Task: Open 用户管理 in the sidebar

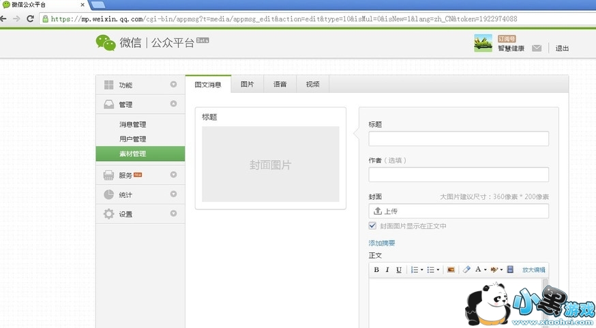Action: (x=133, y=138)
